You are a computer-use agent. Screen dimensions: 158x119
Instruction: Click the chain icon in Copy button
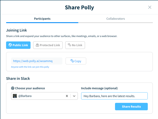[x=72, y=61]
